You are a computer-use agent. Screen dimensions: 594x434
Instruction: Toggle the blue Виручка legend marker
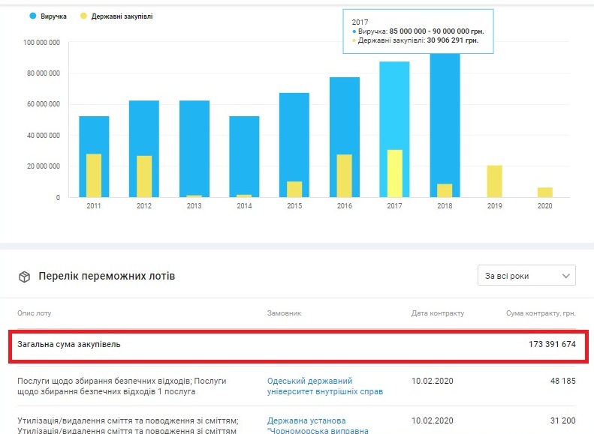point(33,16)
